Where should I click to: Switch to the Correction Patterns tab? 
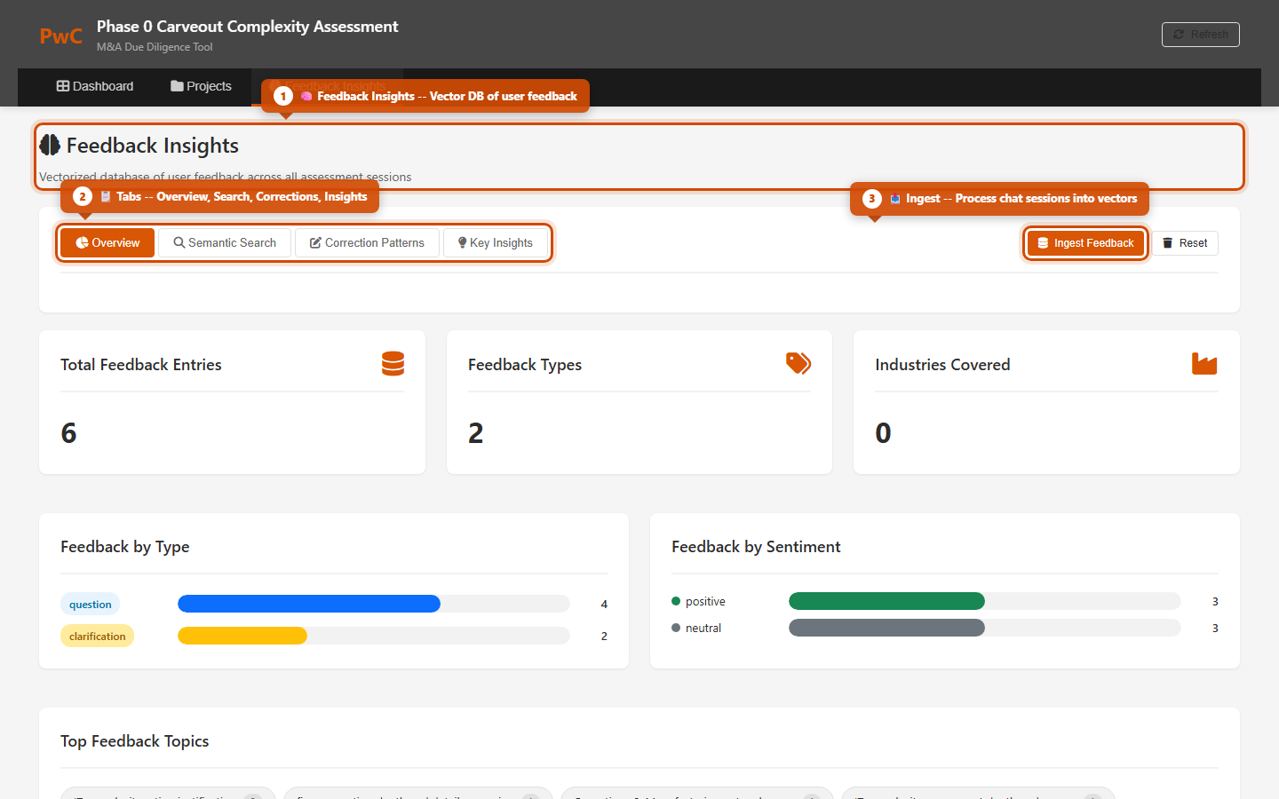tap(367, 242)
